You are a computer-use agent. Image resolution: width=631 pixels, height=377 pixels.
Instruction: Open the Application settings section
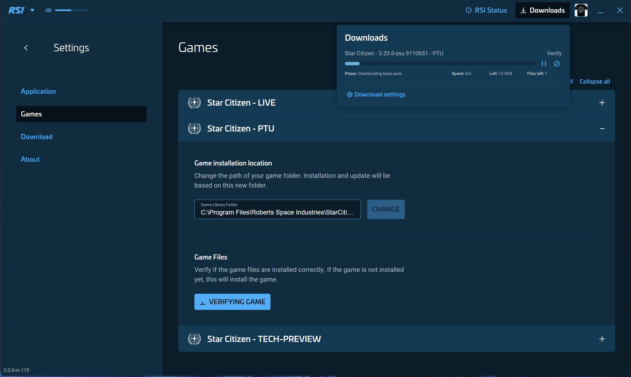tap(38, 91)
